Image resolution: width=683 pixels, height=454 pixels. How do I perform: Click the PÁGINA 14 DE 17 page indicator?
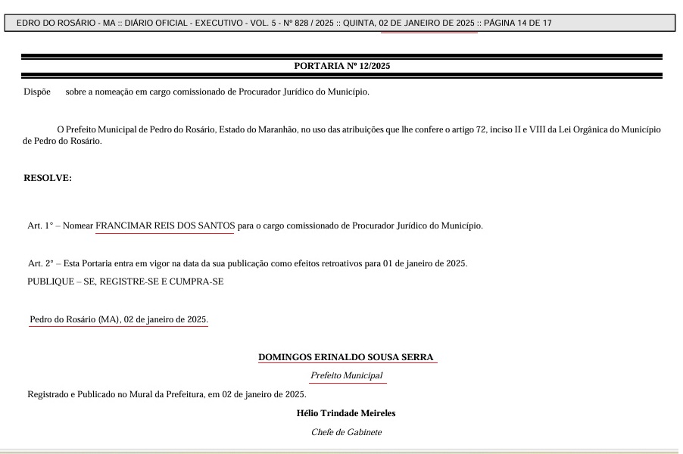pyautogui.click(x=517, y=23)
